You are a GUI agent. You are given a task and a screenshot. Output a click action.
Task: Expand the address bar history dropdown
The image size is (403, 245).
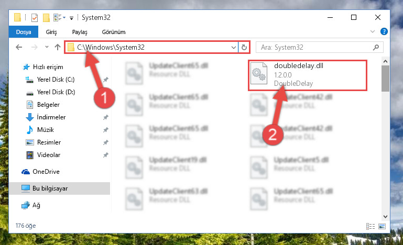point(233,48)
